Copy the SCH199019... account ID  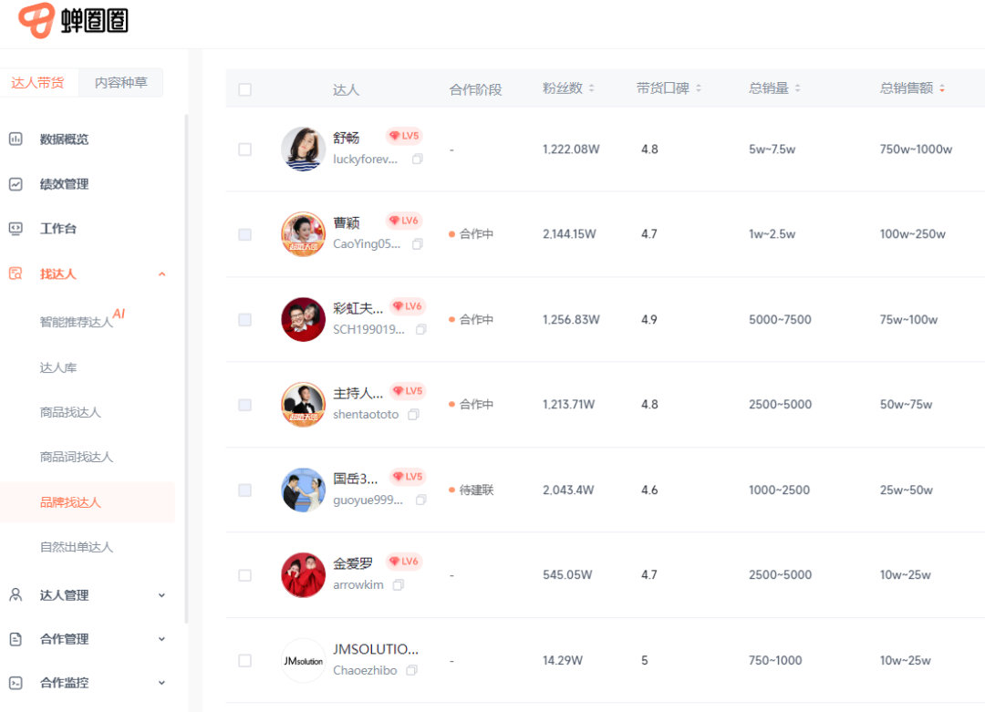(420, 330)
